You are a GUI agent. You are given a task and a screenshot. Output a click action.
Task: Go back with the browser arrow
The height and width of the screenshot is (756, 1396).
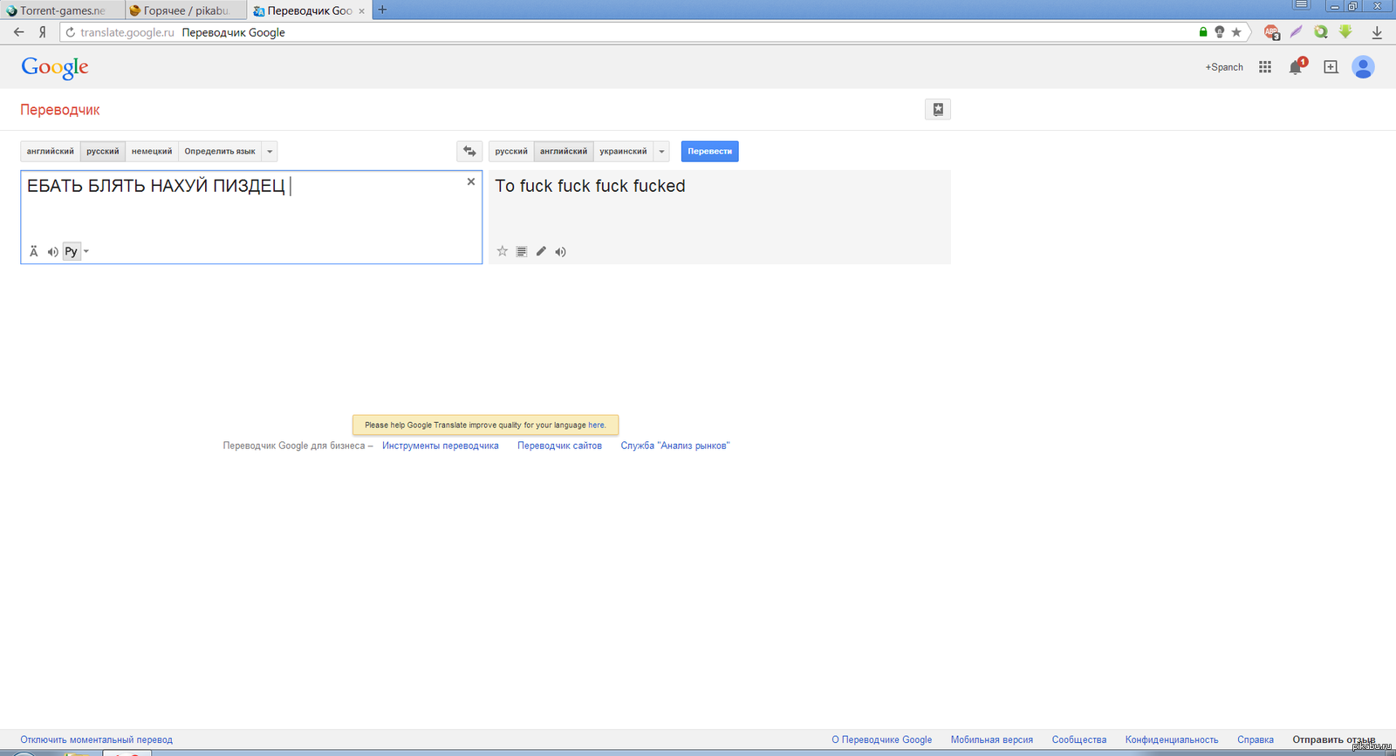(19, 32)
